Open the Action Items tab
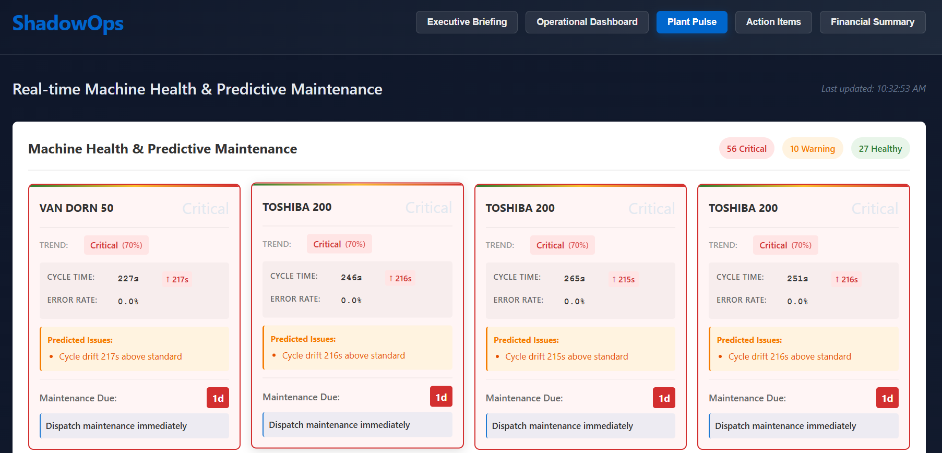The image size is (942, 453). 773,22
